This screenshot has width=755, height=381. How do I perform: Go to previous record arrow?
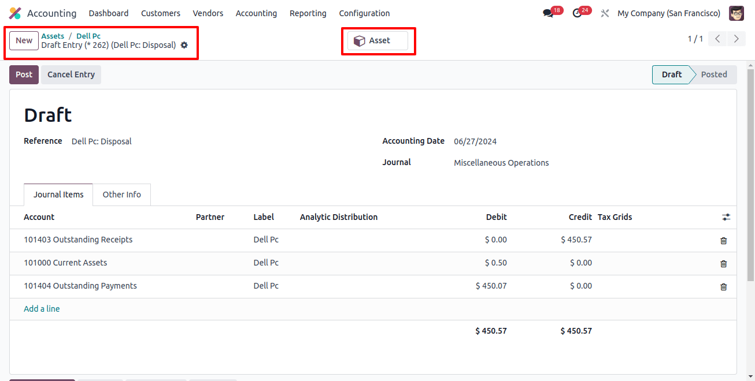pos(717,39)
